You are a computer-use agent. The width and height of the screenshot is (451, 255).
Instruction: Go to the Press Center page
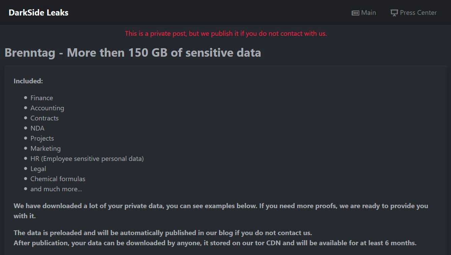pos(418,13)
